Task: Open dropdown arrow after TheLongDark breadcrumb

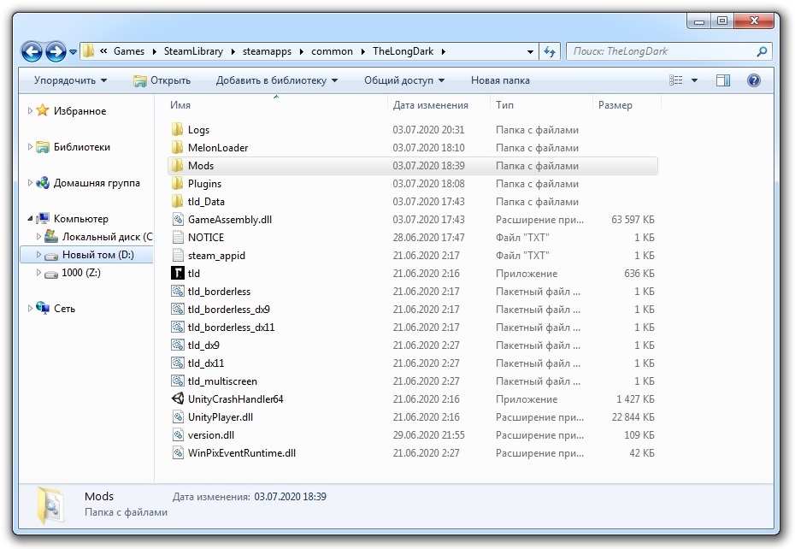Action: 443,52
